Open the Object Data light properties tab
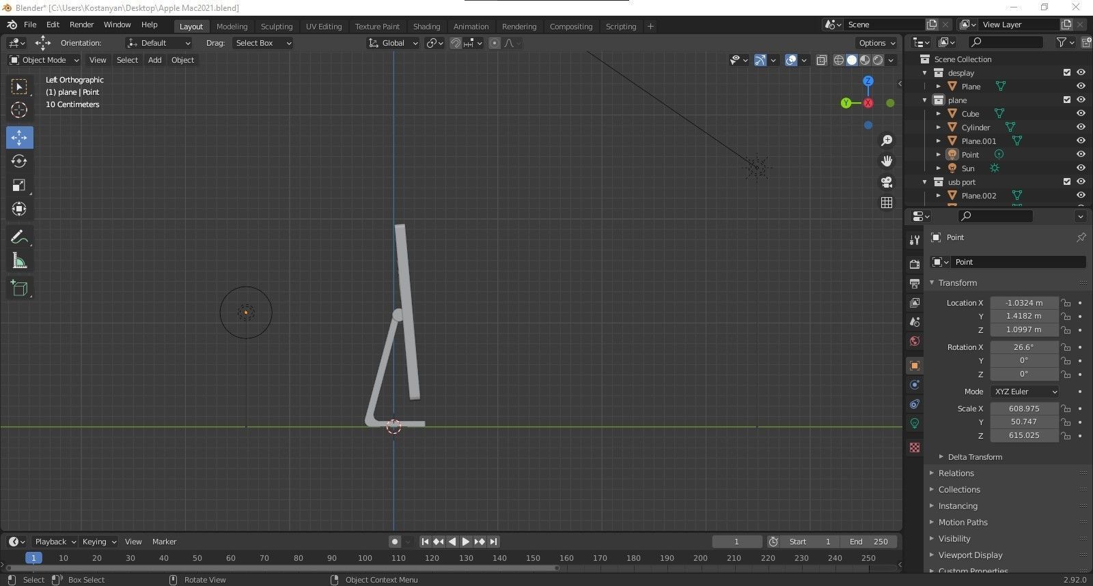This screenshot has width=1093, height=586. 915,423
